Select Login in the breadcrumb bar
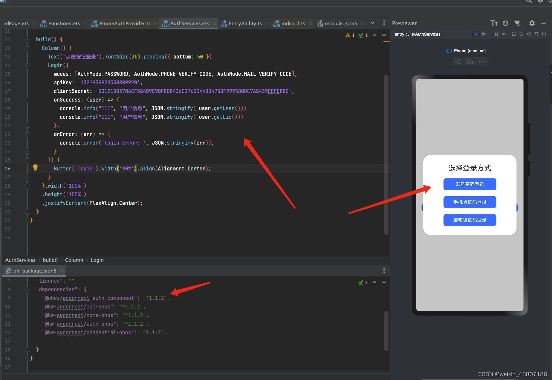This screenshot has width=552, height=380. pyautogui.click(x=97, y=260)
